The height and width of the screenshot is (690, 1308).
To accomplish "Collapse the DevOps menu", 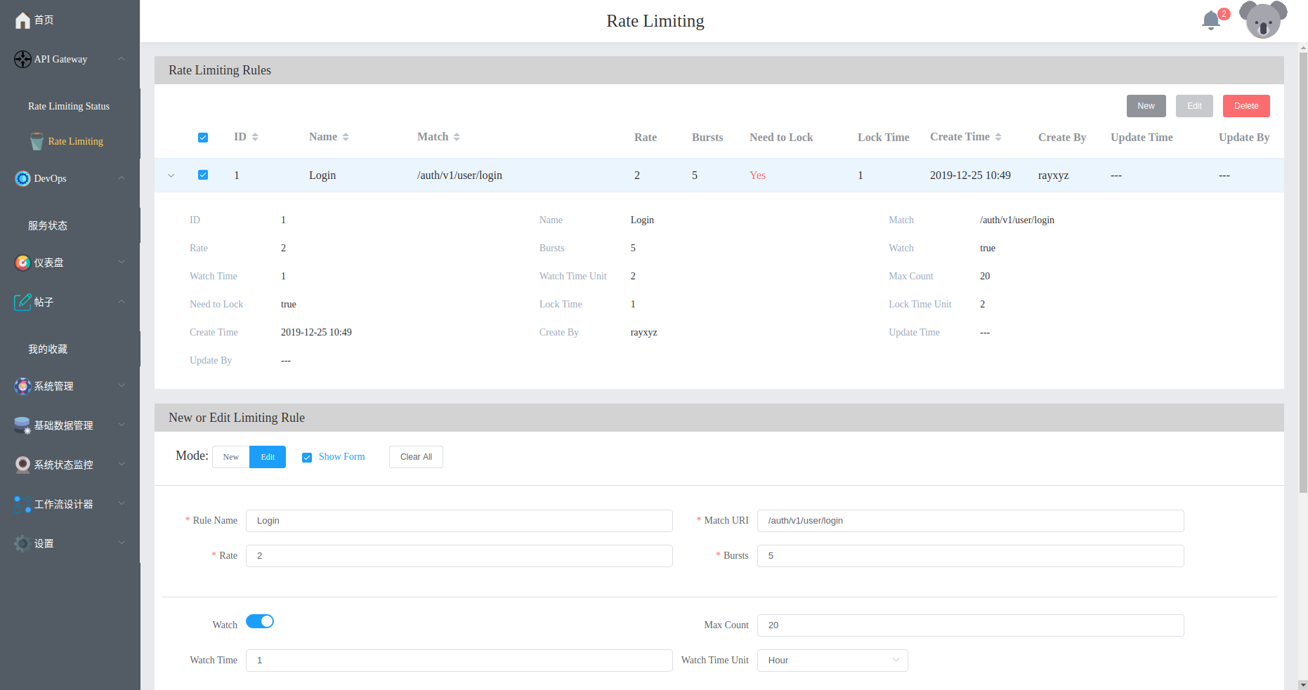I will point(122,178).
